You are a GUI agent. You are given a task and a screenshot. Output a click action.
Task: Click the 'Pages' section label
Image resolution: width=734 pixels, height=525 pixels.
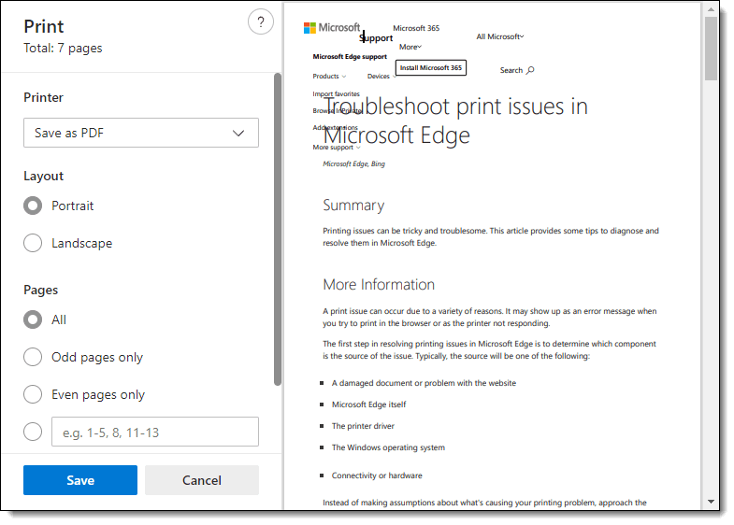(x=41, y=290)
